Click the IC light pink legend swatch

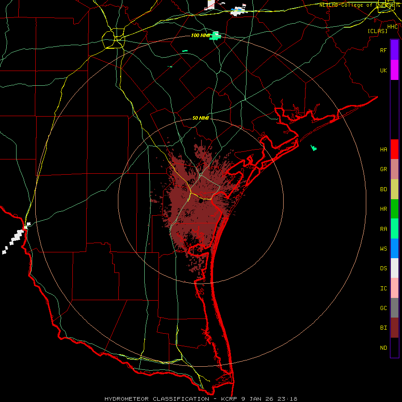[394, 288]
